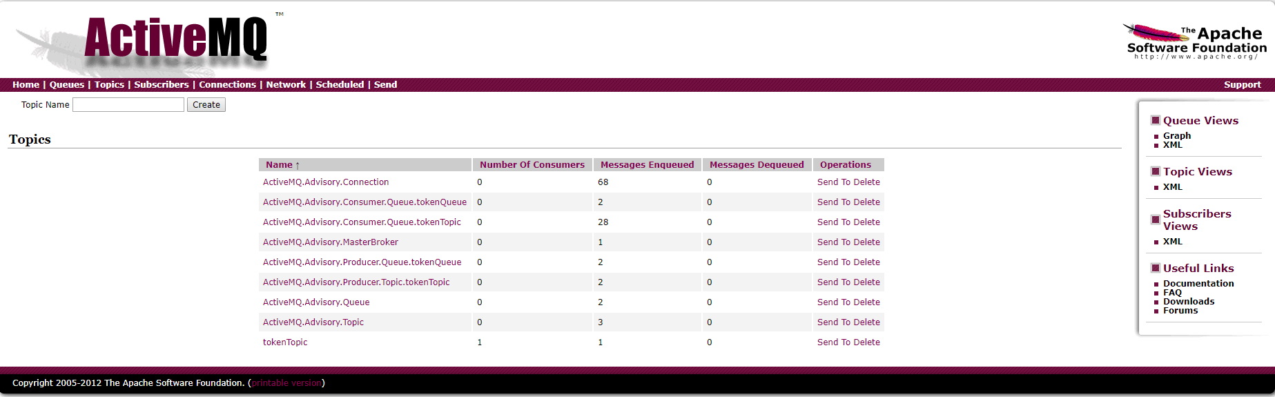This screenshot has width=1275, height=397.
Task: Open ActiveMQ.Advisory.Producer.Queue.tokenQueue topic
Action: (362, 262)
